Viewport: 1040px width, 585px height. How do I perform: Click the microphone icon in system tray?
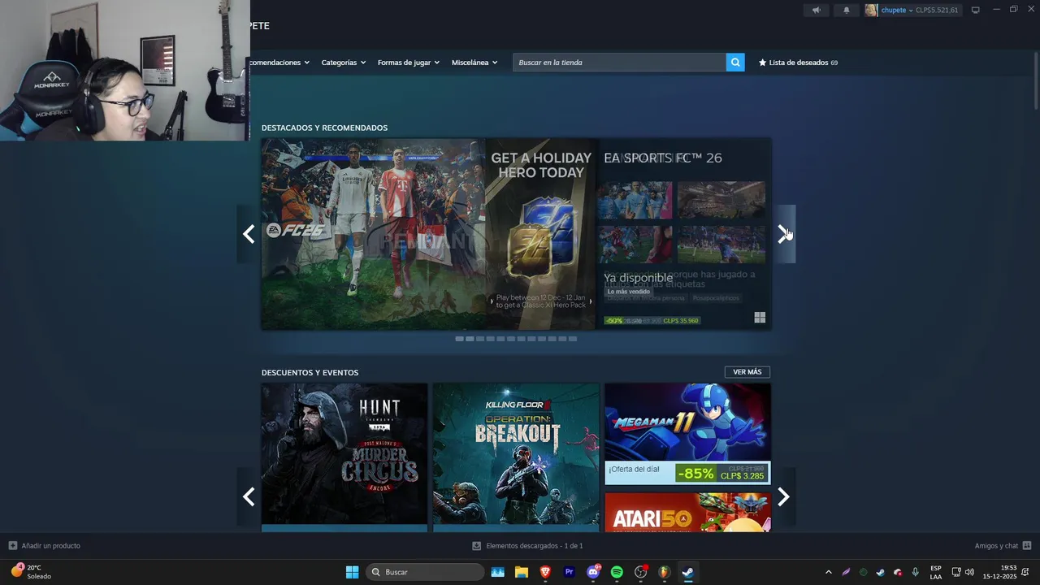click(x=916, y=572)
